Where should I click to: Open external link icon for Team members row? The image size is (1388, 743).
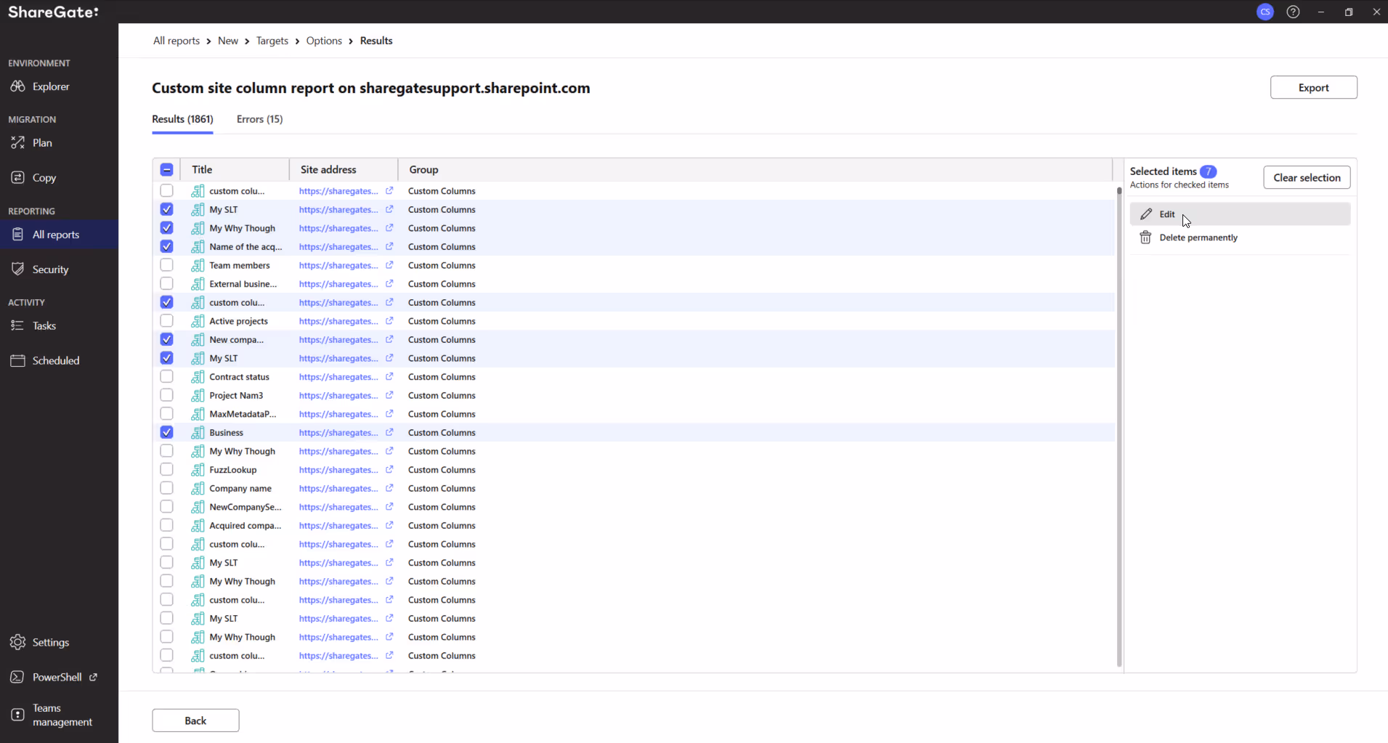[389, 265]
